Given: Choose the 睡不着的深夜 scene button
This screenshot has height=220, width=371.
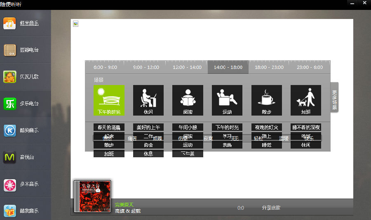Looking at the screenshot, I should coord(306,127).
